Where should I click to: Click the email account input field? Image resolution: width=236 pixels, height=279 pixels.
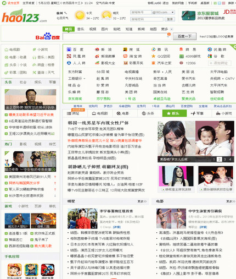click(141, 12)
